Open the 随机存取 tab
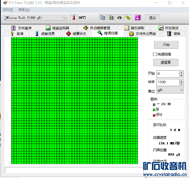 135,28
